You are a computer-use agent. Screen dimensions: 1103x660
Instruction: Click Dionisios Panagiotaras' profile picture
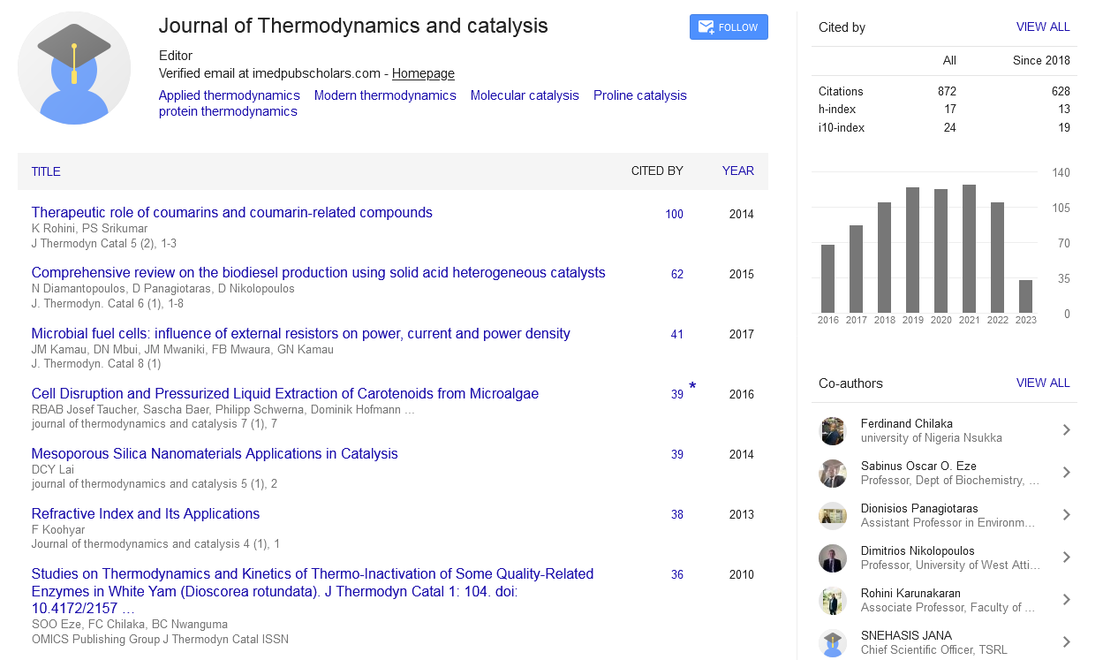tap(833, 515)
